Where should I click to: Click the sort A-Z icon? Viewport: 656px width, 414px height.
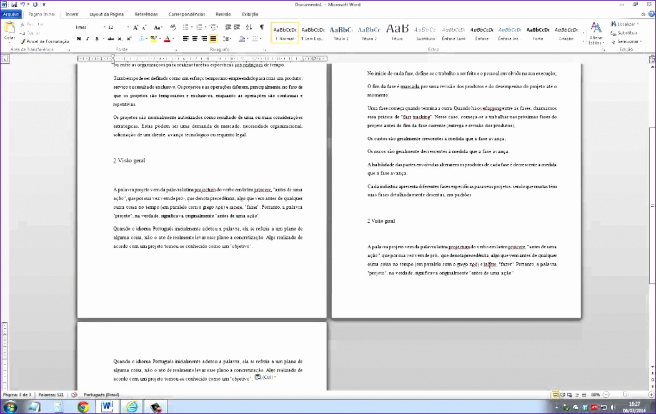pyautogui.click(x=249, y=28)
